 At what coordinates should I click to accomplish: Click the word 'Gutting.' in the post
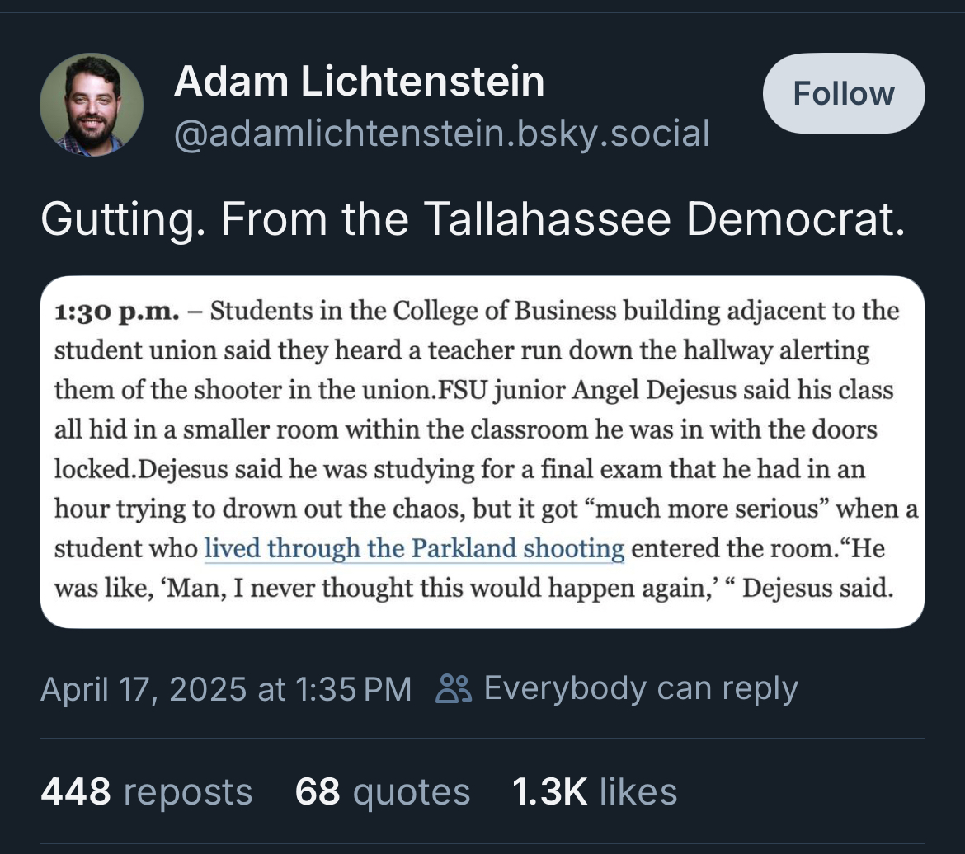click(x=123, y=220)
